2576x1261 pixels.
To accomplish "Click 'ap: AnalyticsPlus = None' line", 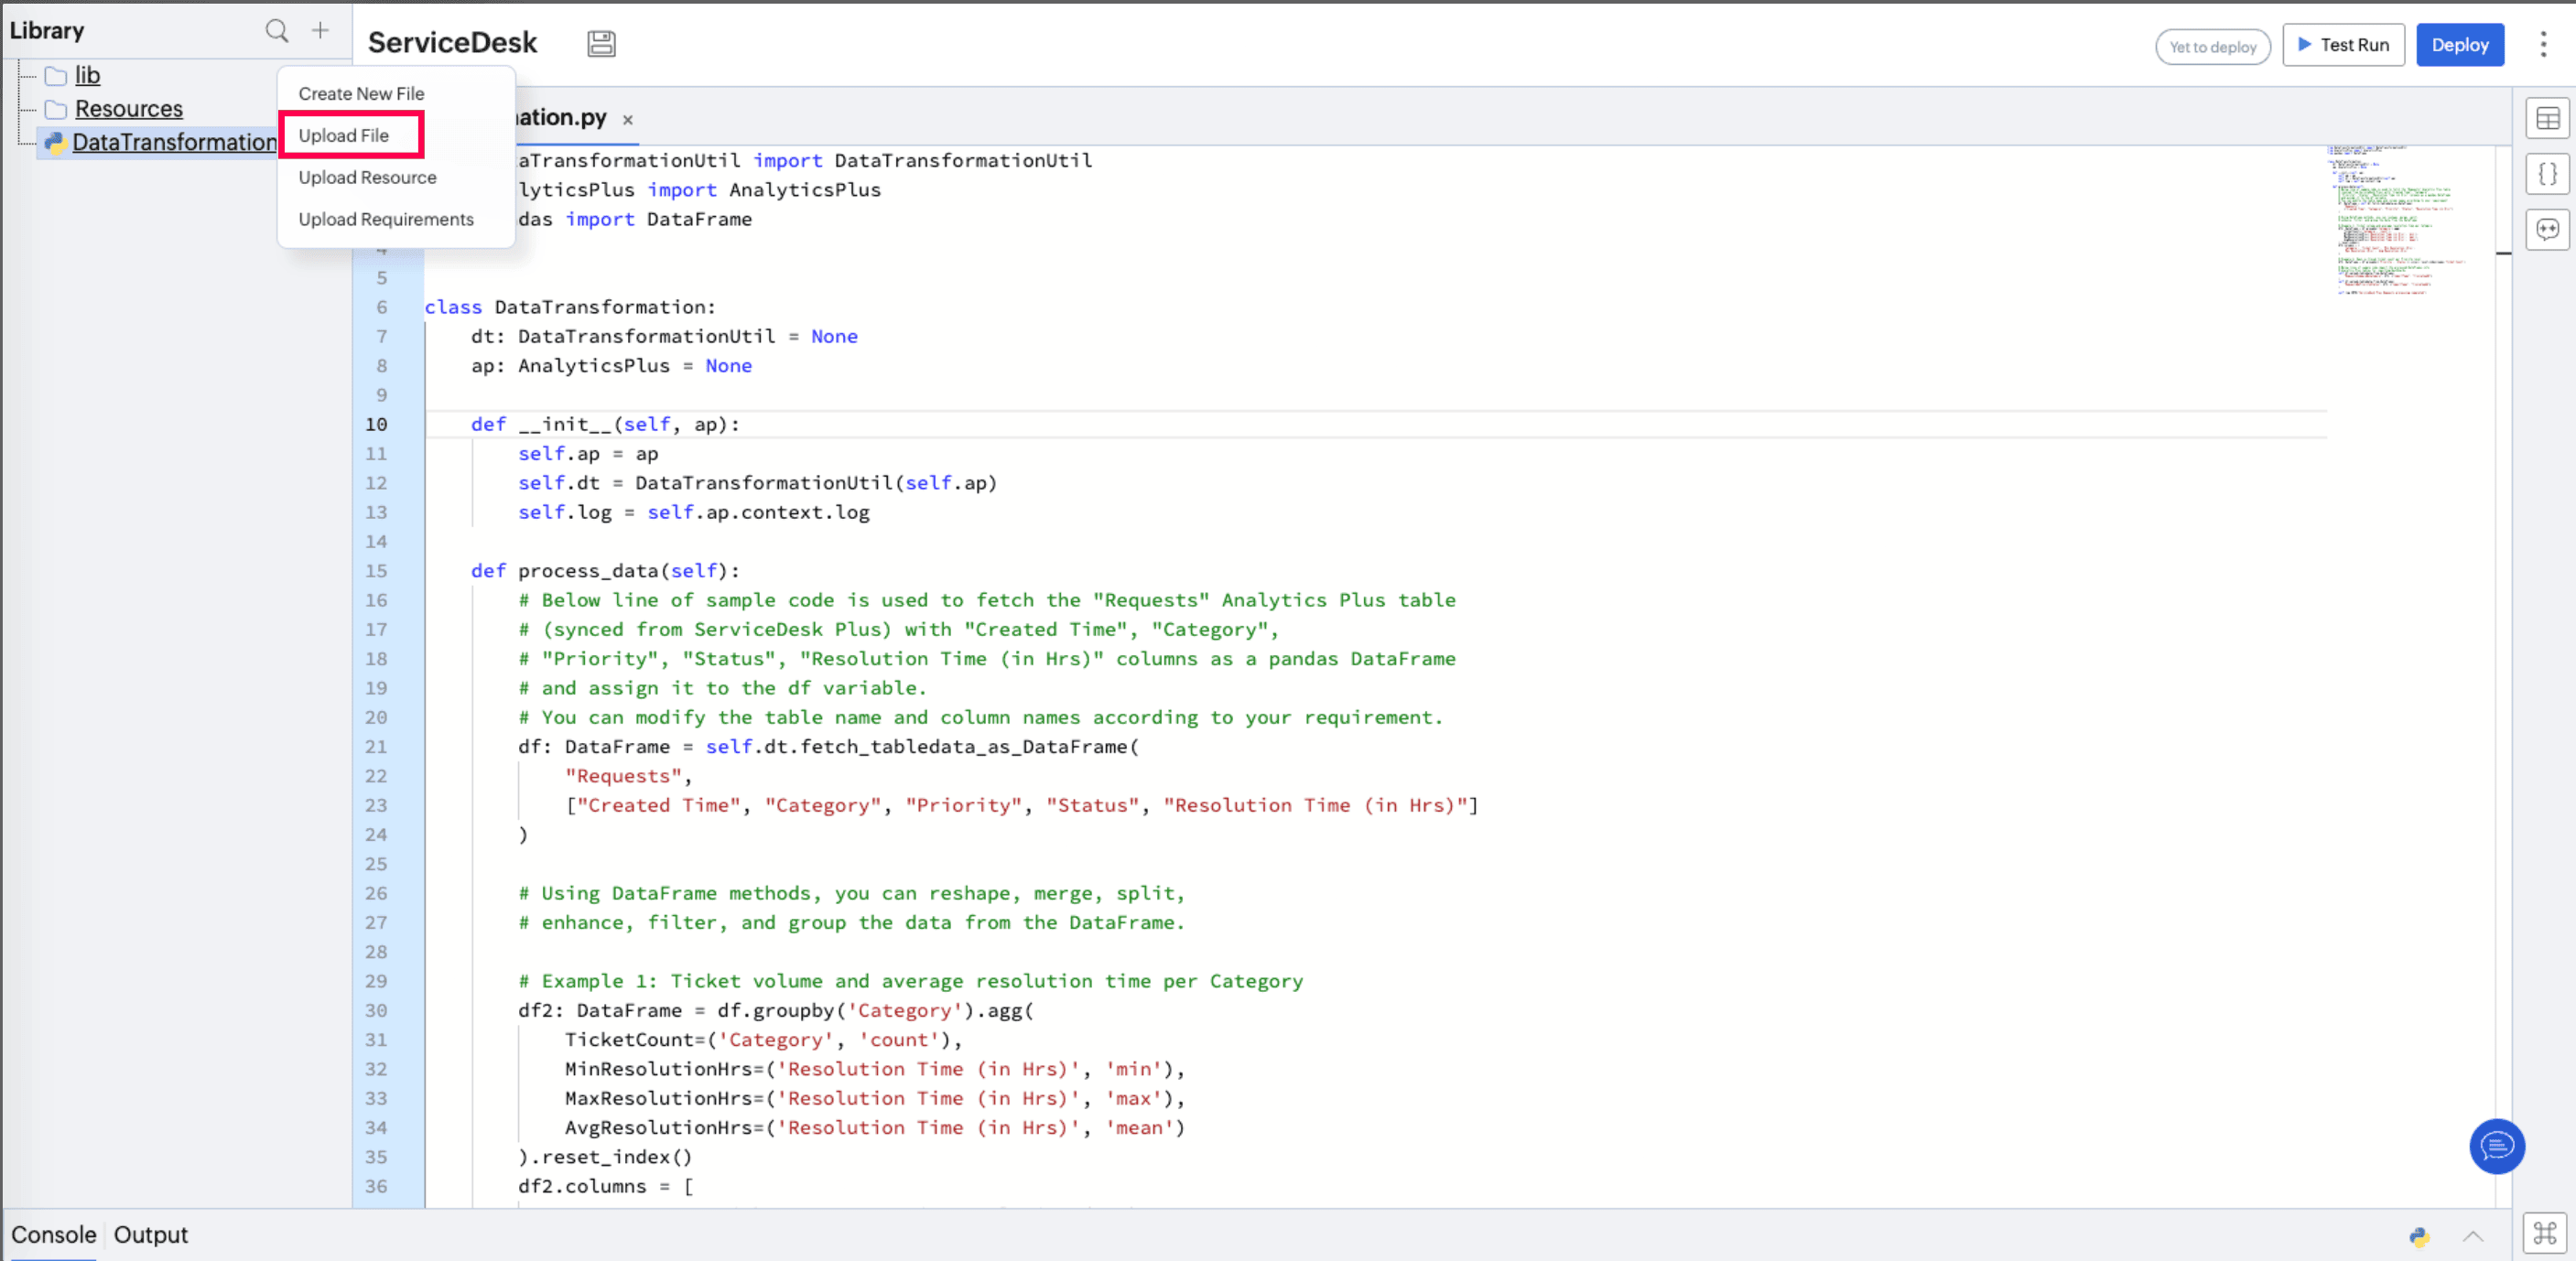I will (x=612, y=367).
